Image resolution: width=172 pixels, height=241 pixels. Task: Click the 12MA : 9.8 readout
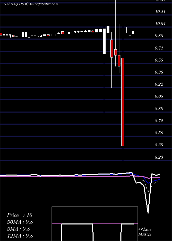(x=20, y=236)
